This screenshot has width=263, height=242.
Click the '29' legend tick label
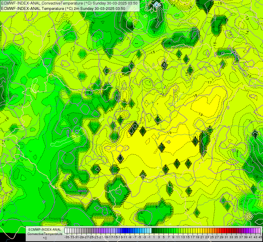(x=222, y=237)
